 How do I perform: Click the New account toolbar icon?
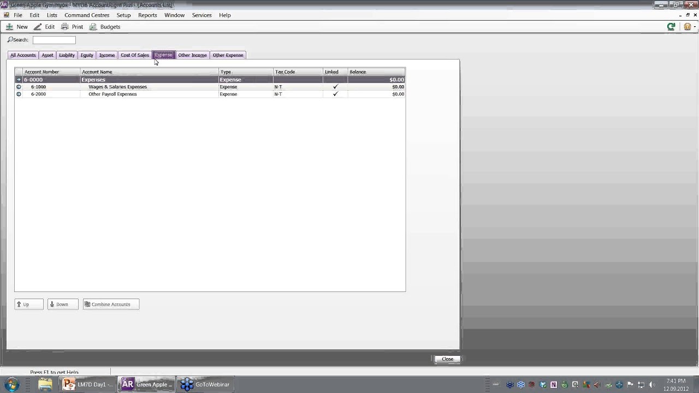tap(9, 27)
